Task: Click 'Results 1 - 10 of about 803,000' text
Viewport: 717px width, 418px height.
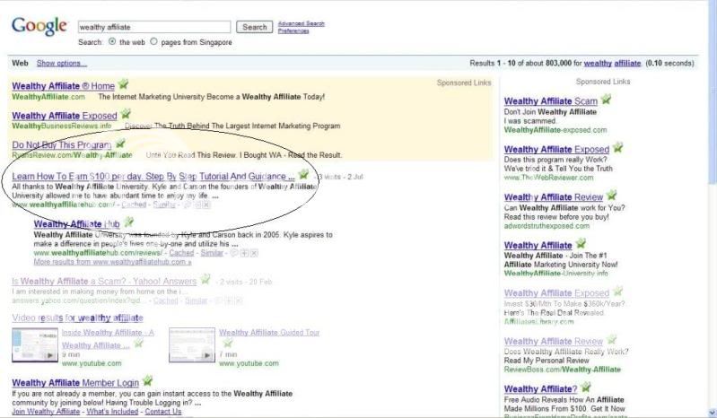Action: tap(520, 63)
